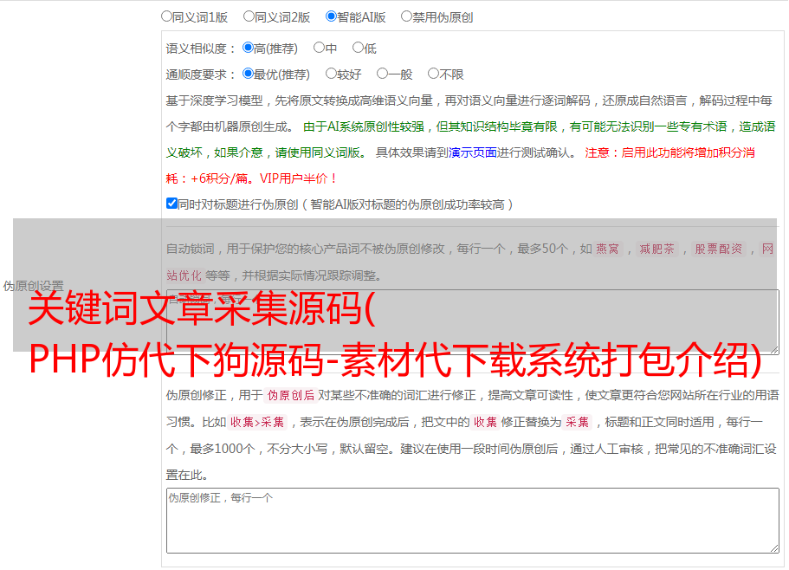Click the 站优化 example keyword
Screen dimensions: 789x570
tap(184, 275)
